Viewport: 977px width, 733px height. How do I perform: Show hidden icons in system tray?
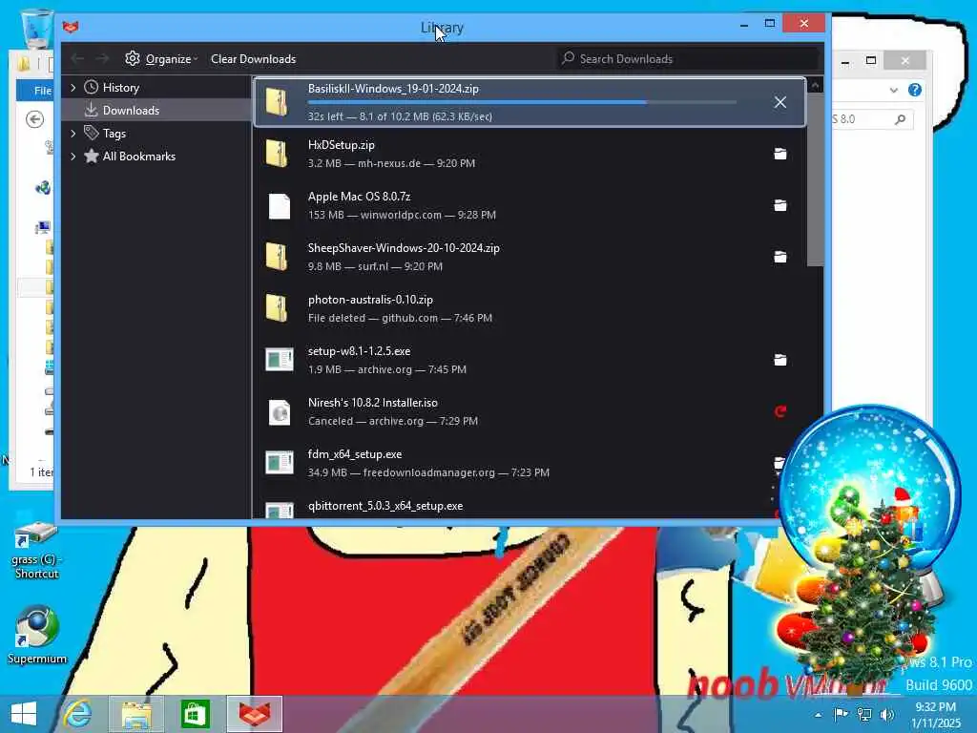(x=818, y=715)
